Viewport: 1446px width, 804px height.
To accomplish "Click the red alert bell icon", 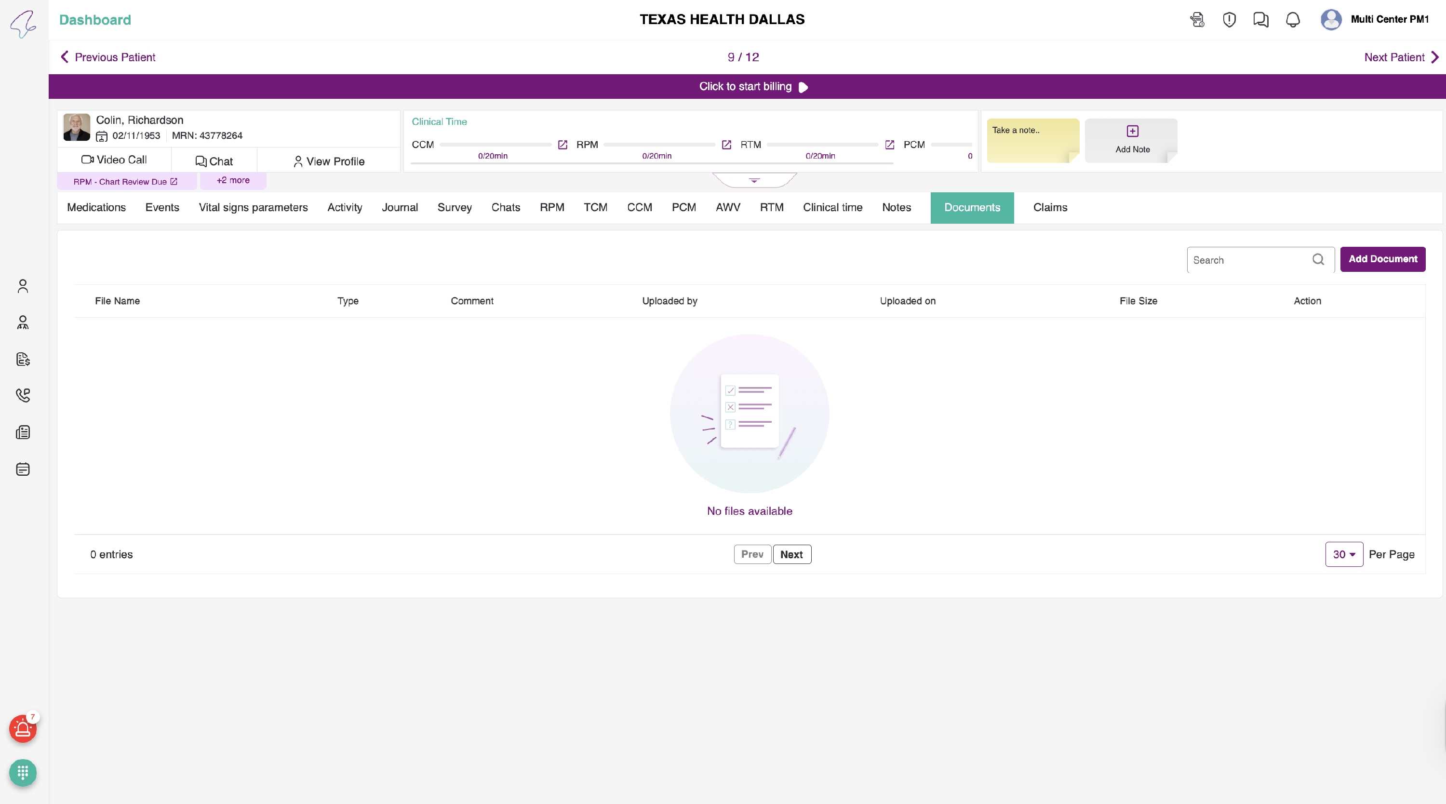I will [x=23, y=729].
